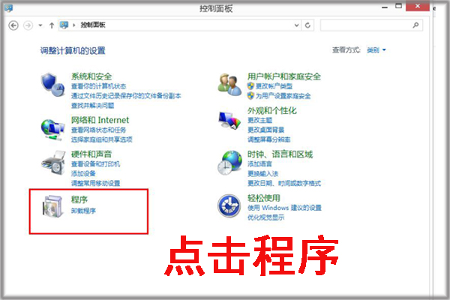Screen dimensions: 450x300
Task: Open the 程序 heading link
Action: pos(79,199)
